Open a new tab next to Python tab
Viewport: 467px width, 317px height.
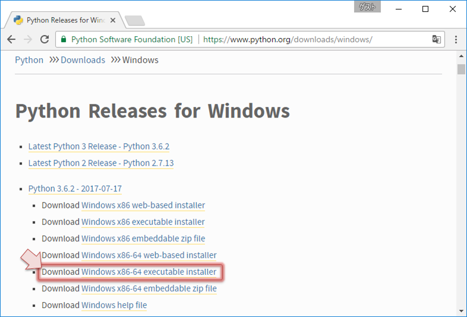pos(135,21)
